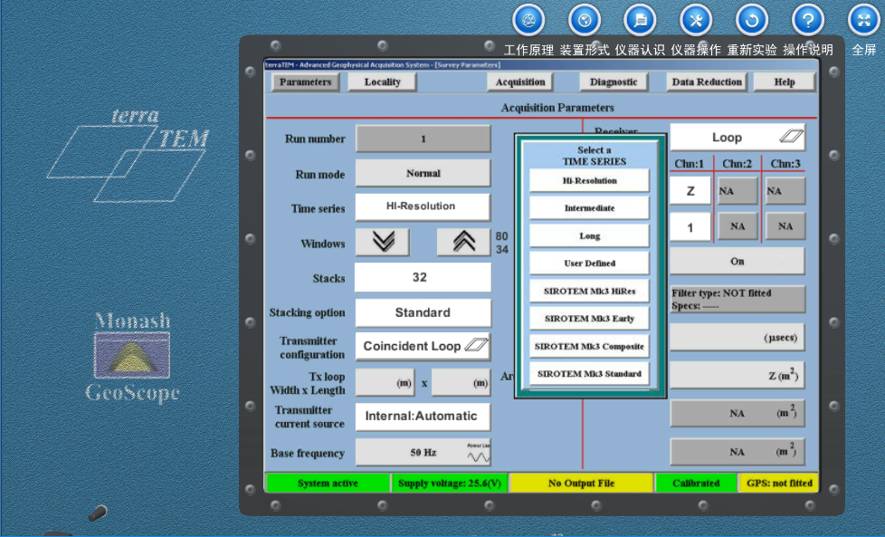The image size is (885, 537).
Task: Open the 装置形式 device form icon
Action: point(585,20)
